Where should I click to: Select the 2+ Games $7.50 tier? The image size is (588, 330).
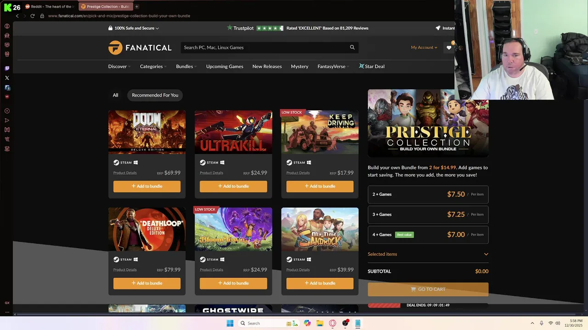click(x=428, y=194)
